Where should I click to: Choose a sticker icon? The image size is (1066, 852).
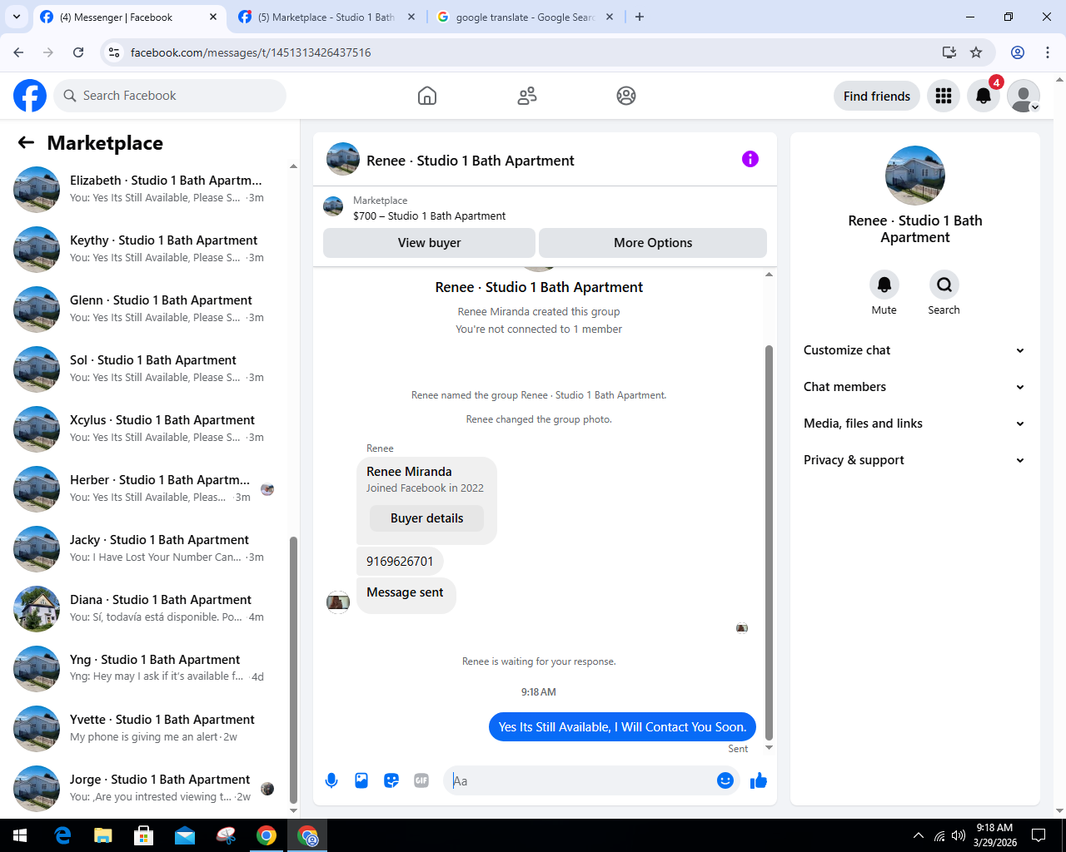tap(391, 780)
